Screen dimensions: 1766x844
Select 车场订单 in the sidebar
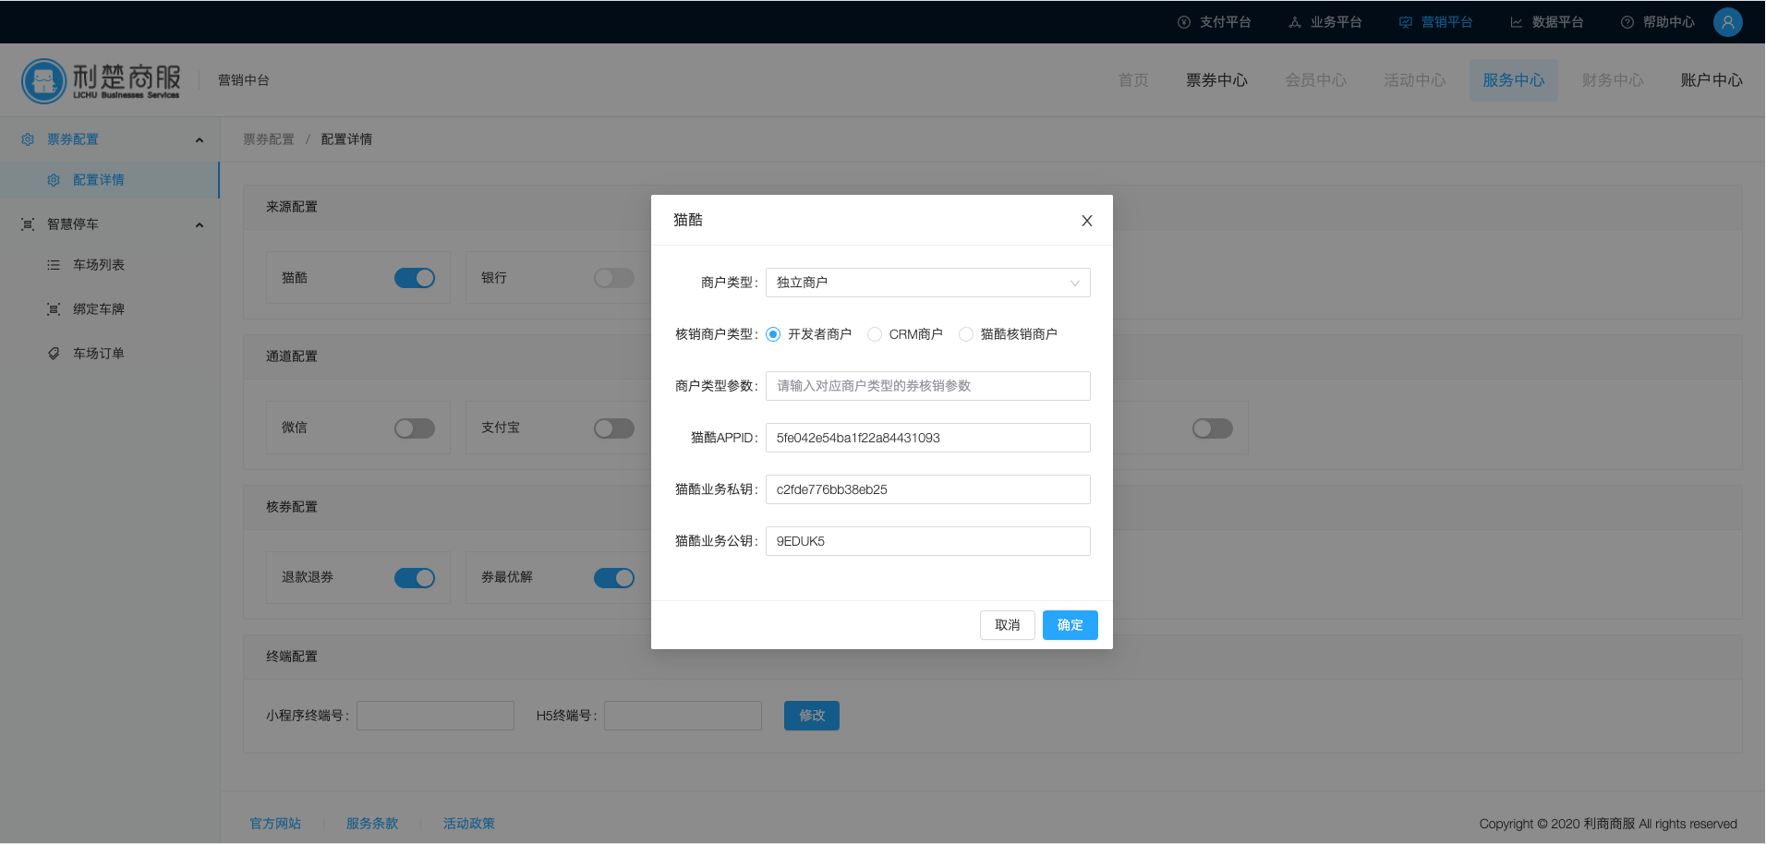99,354
